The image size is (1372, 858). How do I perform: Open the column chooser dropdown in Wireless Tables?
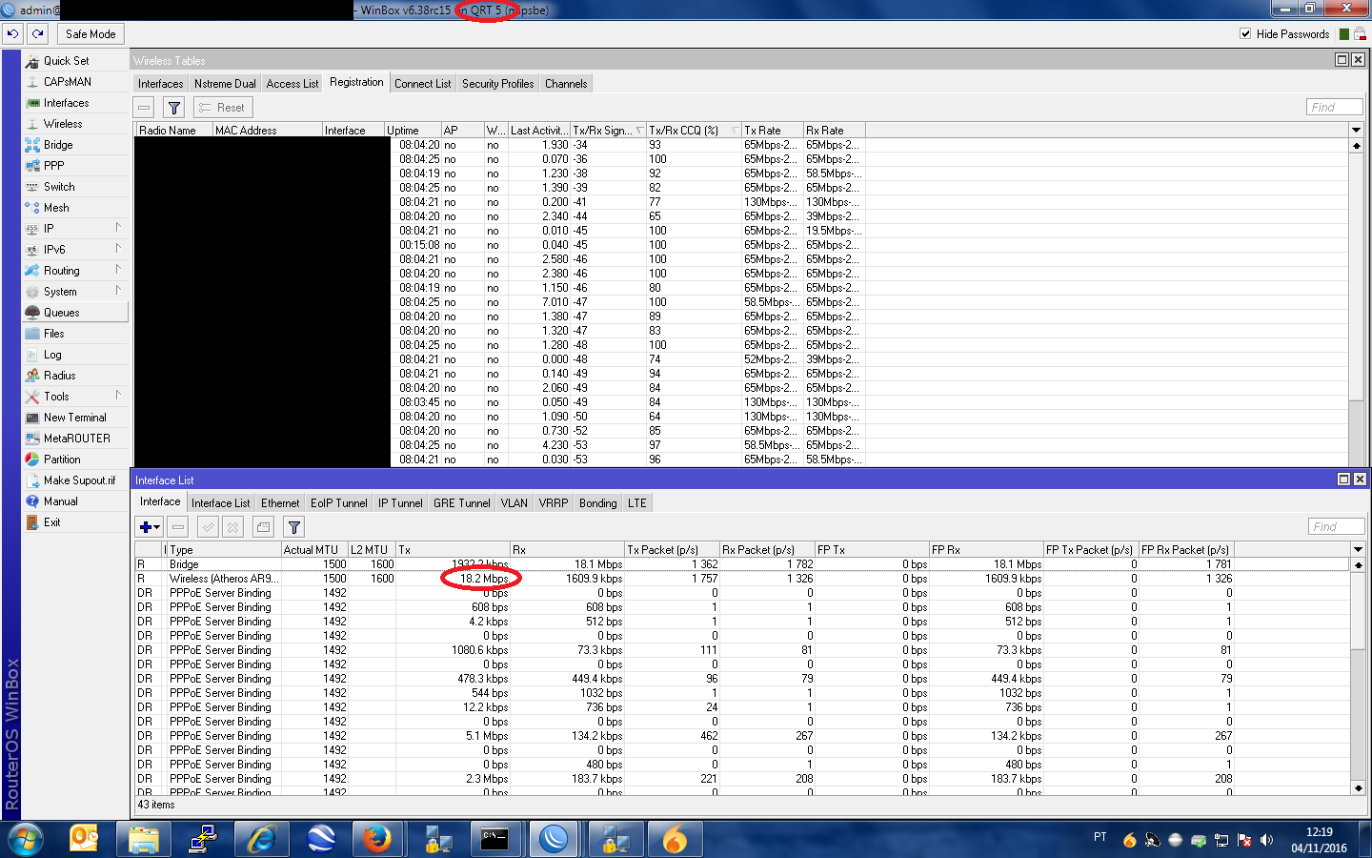click(x=1356, y=130)
